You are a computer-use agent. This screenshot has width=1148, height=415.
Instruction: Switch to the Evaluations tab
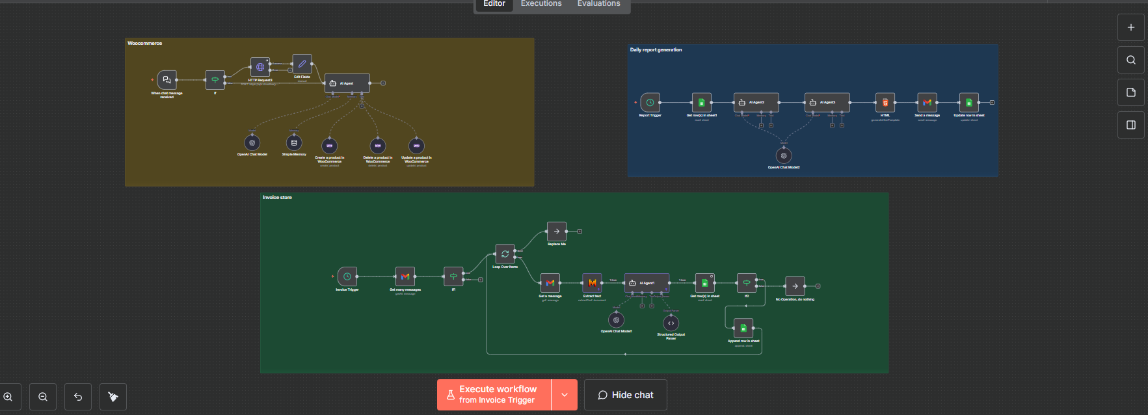pyautogui.click(x=598, y=4)
